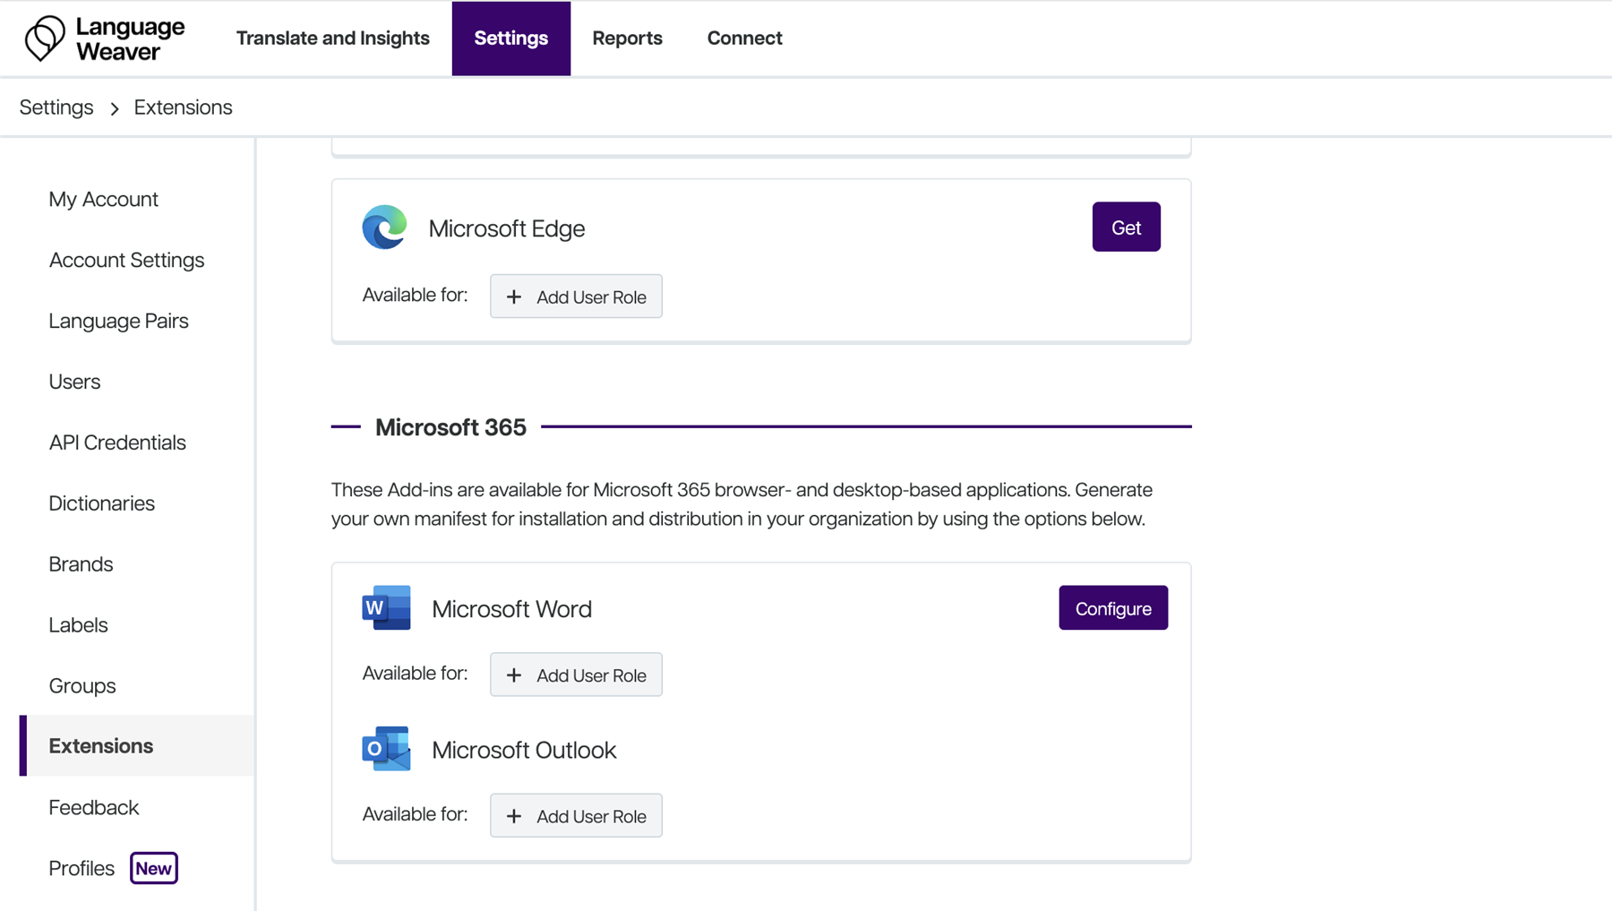Click the Microsoft Edge browser icon

coord(384,228)
